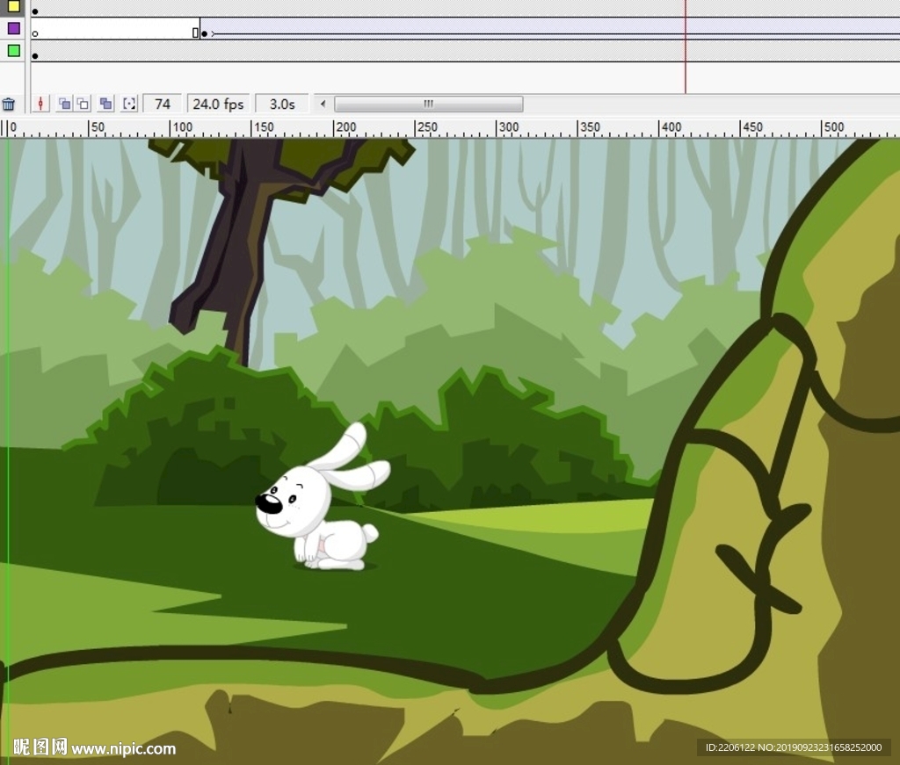Click the timeline horizontal scrollbar thumb
The height and width of the screenshot is (765, 900).
point(428,104)
